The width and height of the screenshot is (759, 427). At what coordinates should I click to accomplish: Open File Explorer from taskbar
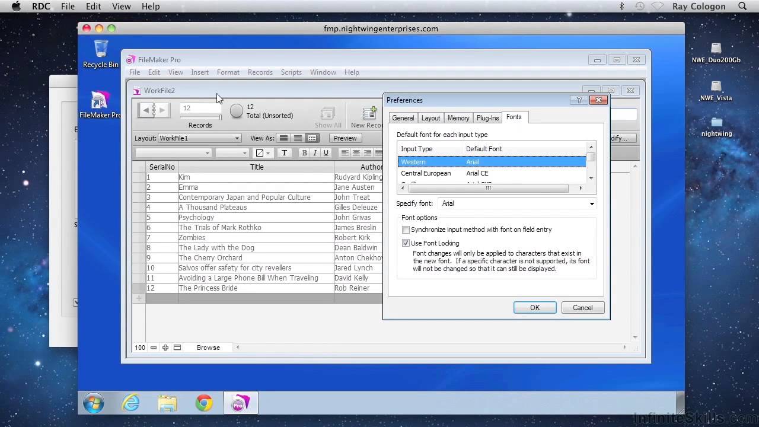click(x=167, y=404)
